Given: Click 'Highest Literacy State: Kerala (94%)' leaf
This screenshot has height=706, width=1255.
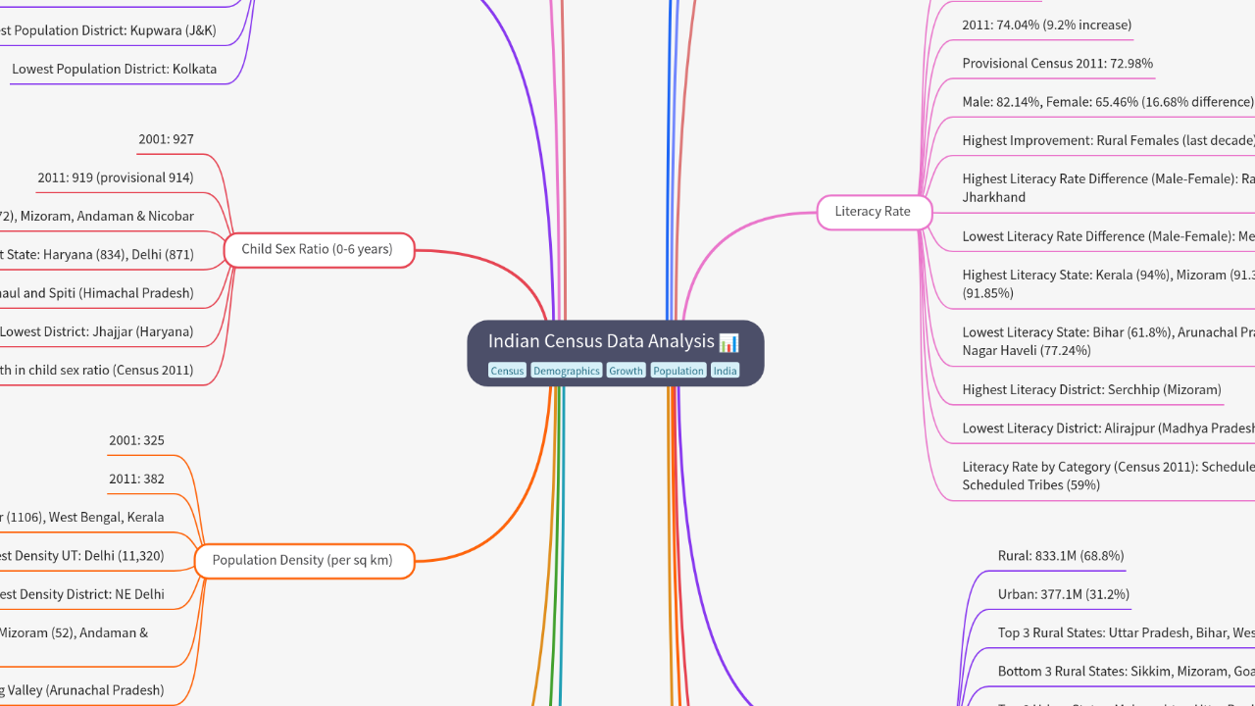Looking at the screenshot, I should click(x=1108, y=283).
